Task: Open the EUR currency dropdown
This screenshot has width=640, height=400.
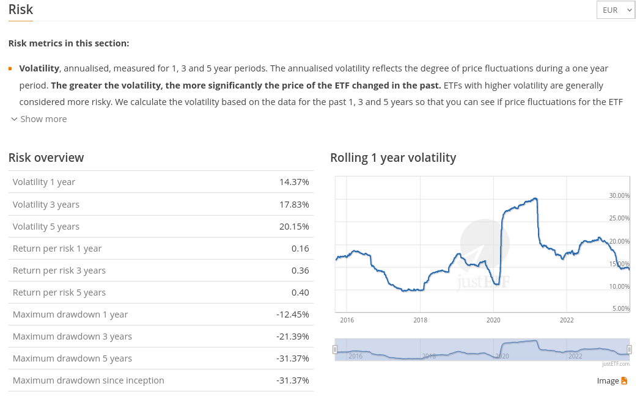Action: click(x=616, y=10)
